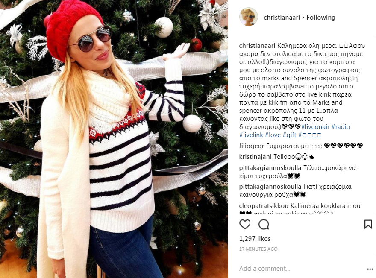Viewport: 376px width, 278px height.
Task: Open the #liveonair hashtag
Action: [x=315, y=127]
